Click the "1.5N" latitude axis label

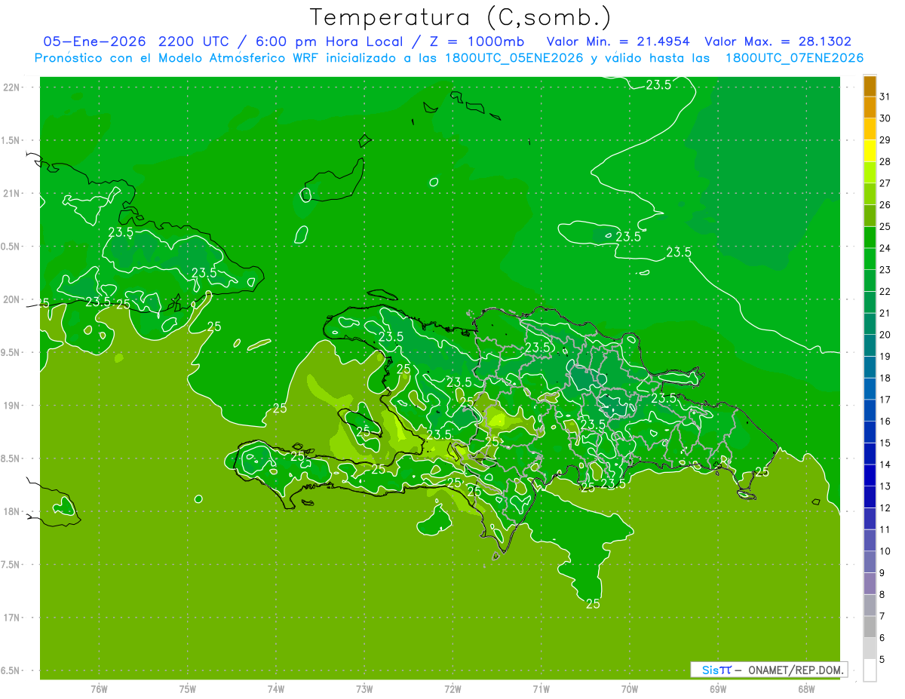coord(11,141)
